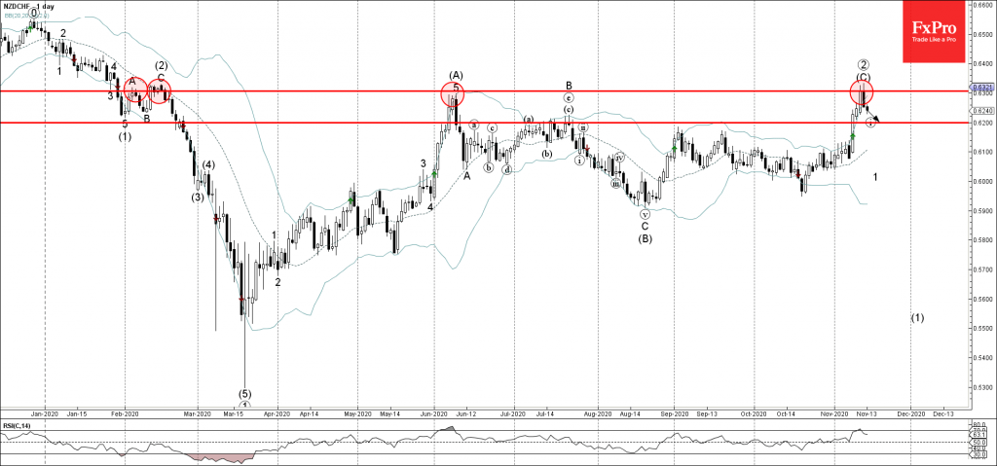Screen dimensions: 997x466
Task: Click the Dec-2020 date on the time axis
Action: [x=910, y=412]
